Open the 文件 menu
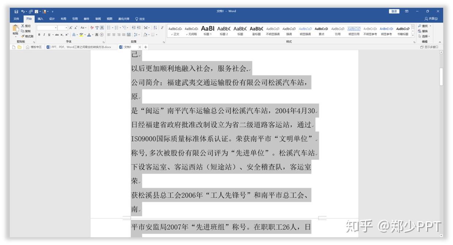 [16, 19]
